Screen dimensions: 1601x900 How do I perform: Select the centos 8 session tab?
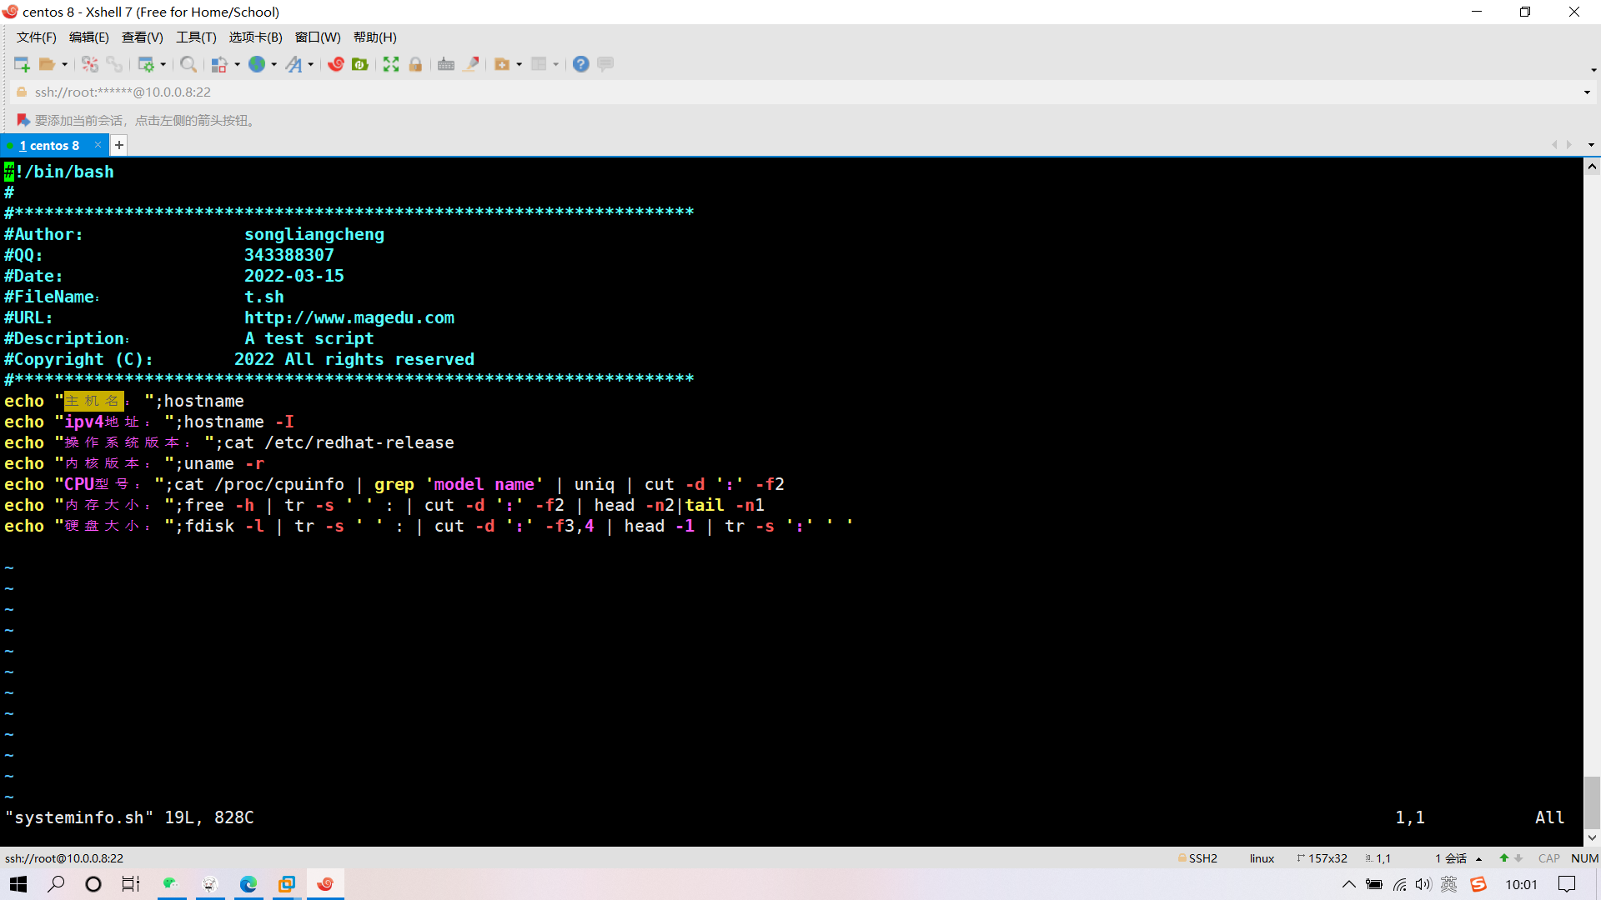pyautogui.click(x=50, y=145)
